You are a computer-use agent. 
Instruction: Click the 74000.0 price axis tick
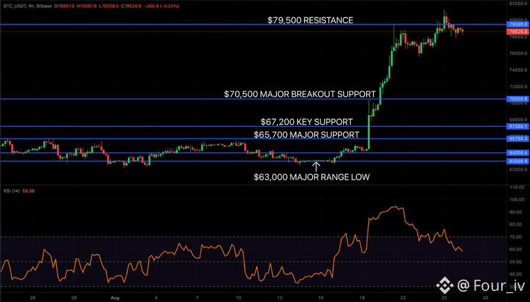[518, 70]
